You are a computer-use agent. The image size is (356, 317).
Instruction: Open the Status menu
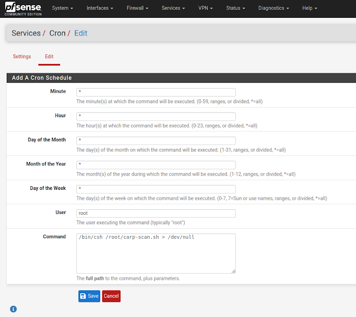click(235, 8)
